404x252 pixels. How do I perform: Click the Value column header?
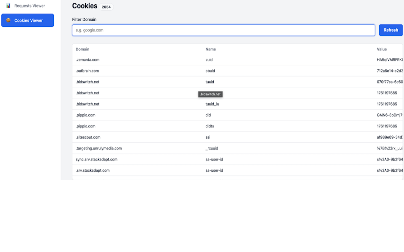tap(382, 49)
